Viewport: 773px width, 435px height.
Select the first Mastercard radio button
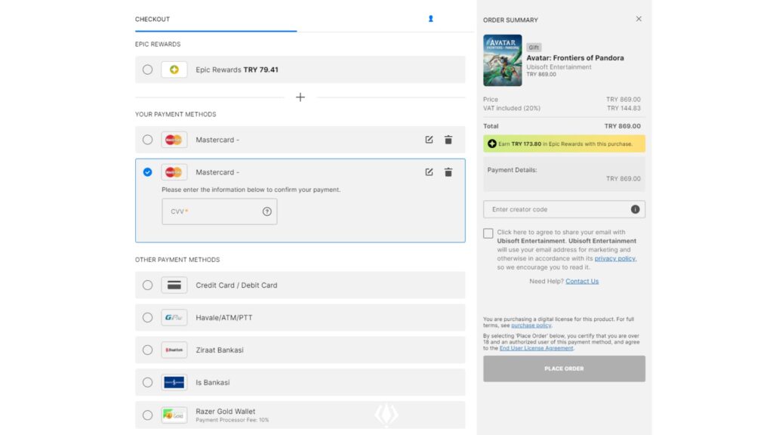147,140
